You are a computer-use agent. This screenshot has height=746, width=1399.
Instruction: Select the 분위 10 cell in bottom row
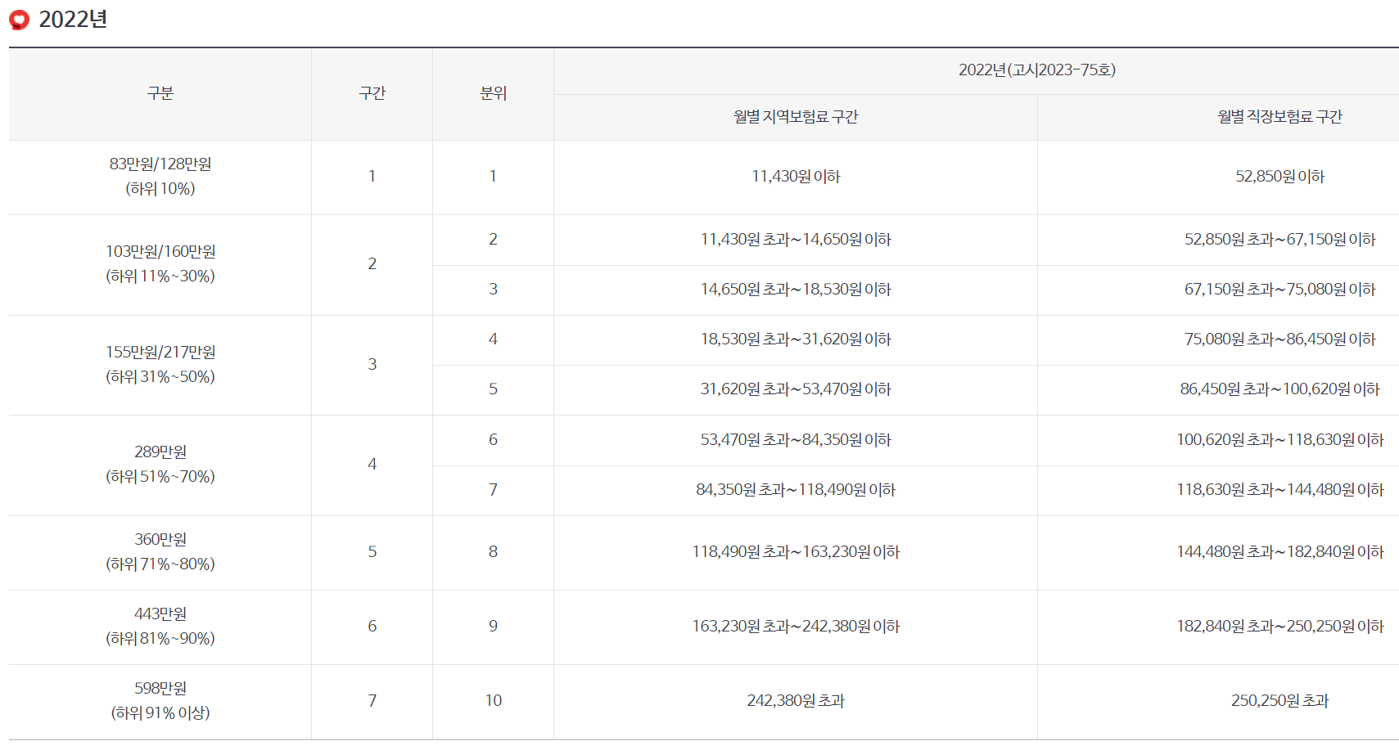[x=493, y=700]
